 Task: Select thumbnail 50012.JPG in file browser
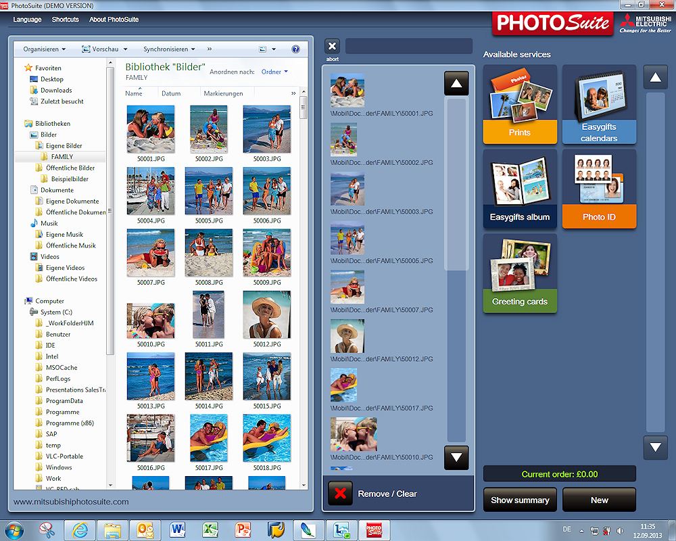[x=267, y=316]
